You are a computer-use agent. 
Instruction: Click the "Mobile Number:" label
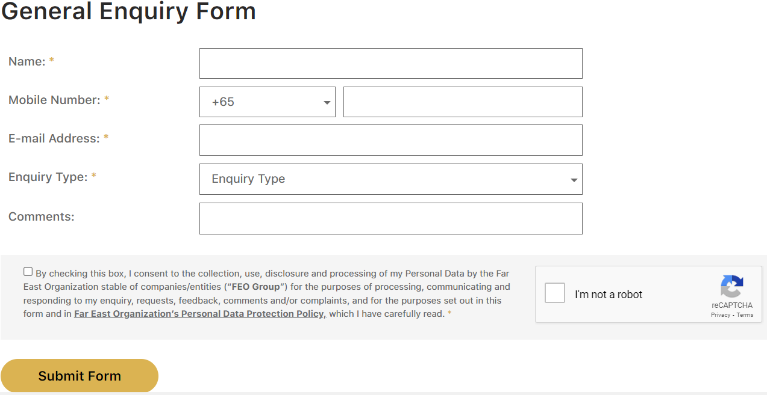point(54,100)
